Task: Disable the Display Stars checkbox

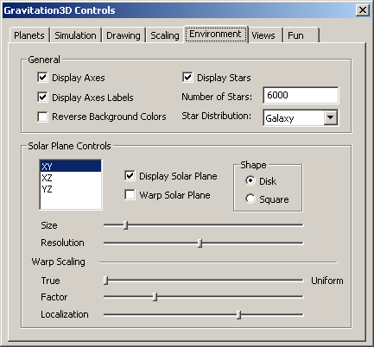Action: 187,78
